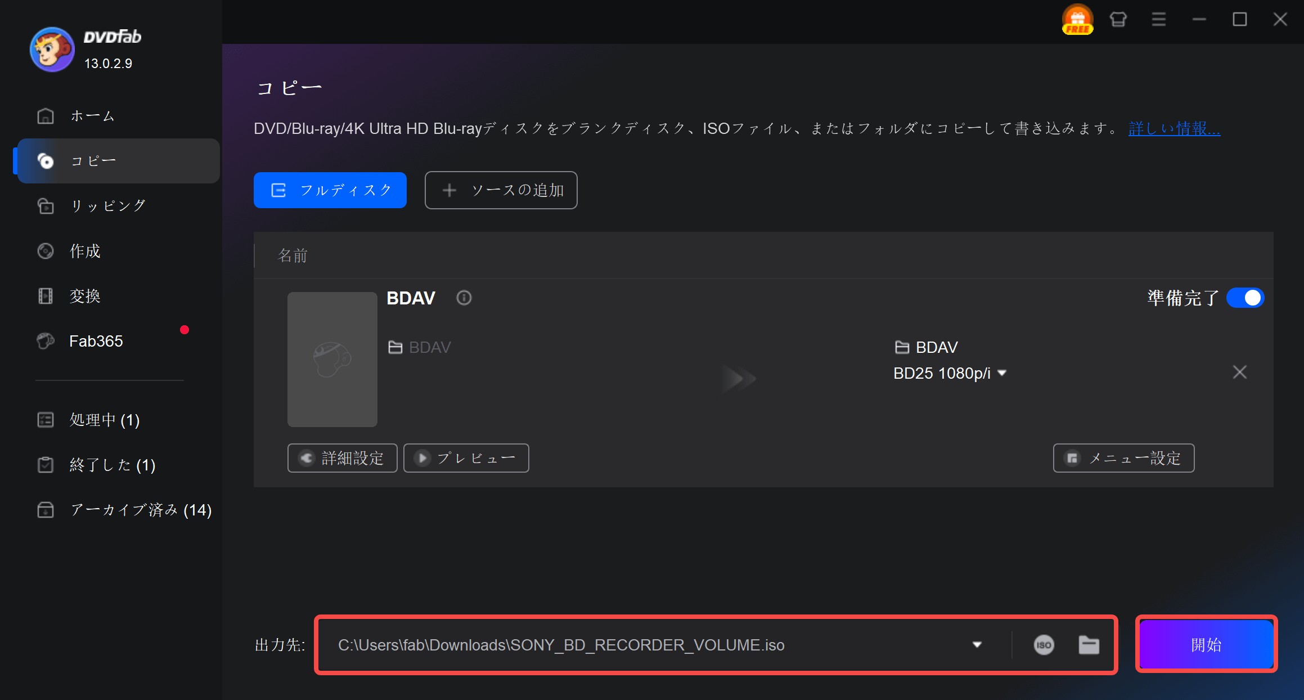This screenshot has height=700, width=1304.
Task: Open the 詳しい情報 link
Action: 1174,129
